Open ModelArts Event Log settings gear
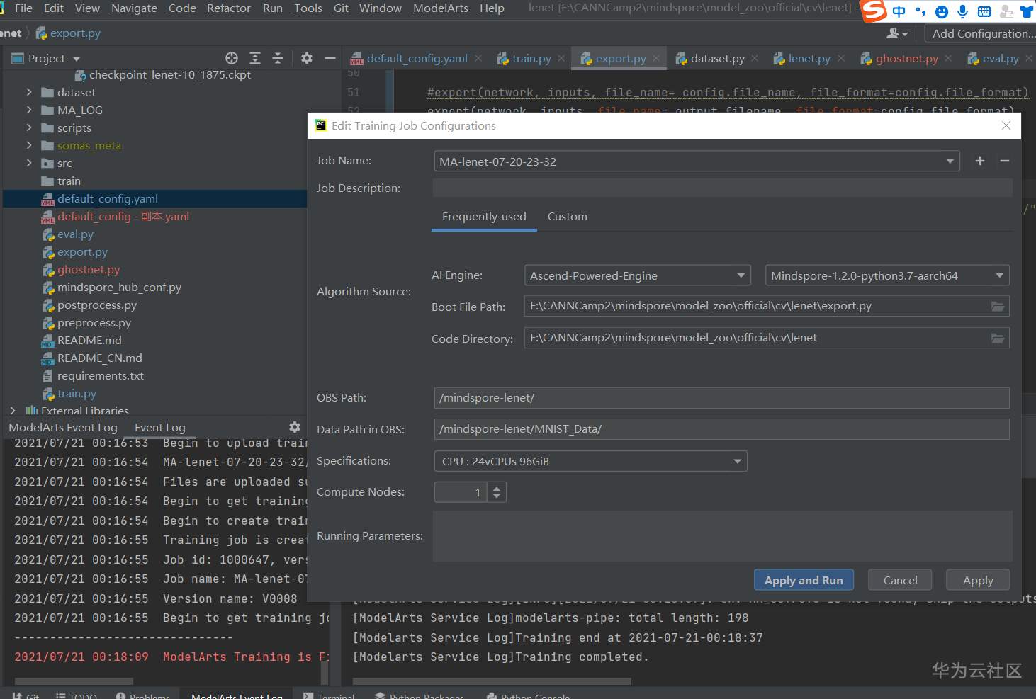 pyautogui.click(x=295, y=427)
